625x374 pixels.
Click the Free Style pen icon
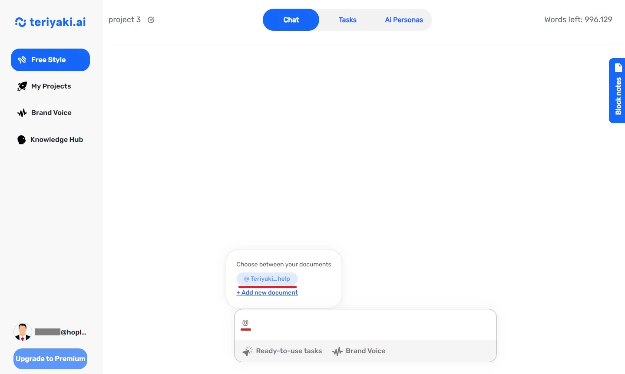point(22,60)
